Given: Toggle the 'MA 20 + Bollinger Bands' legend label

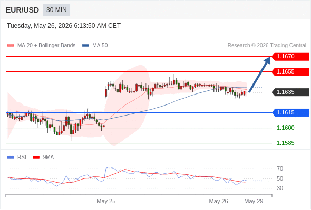Looking at the screenshot, I should [46, 46].
